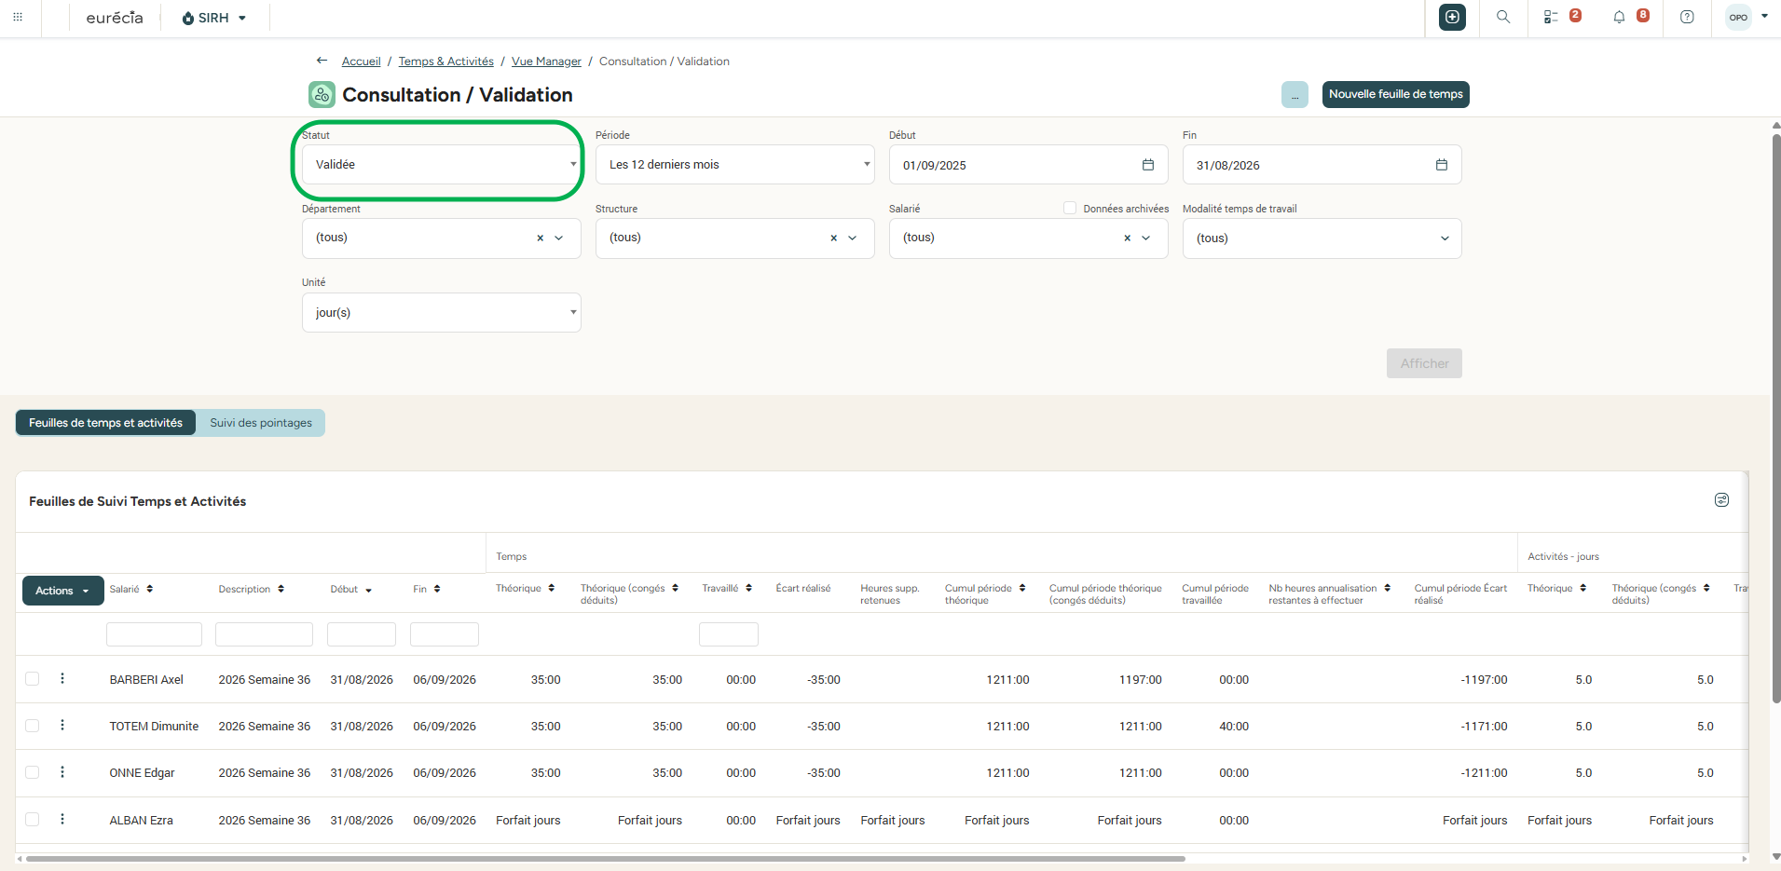This screenshot has height=871, width=1781.
Task: Switch to Suivi des pointages tab
Action: coord(261,423)
